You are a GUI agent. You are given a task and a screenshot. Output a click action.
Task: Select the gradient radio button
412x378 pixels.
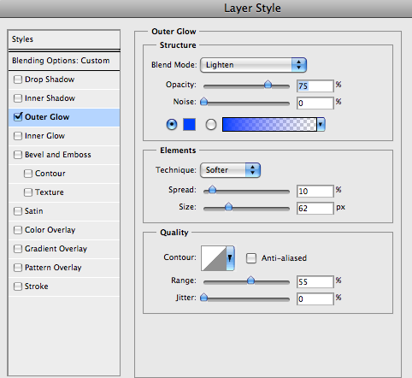(211, 125)
